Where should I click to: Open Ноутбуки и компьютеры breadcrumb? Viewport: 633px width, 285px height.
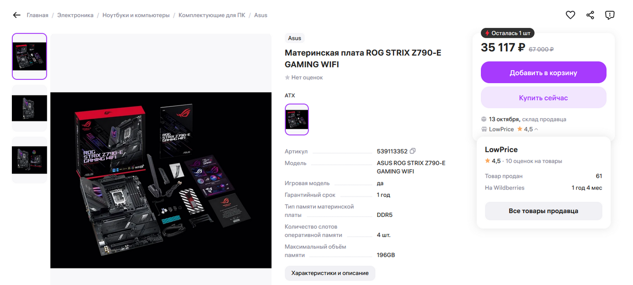coord(136,15)
